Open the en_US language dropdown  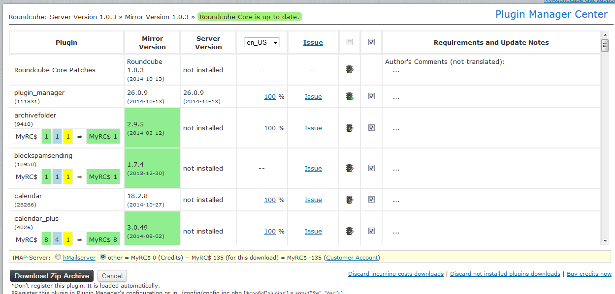[x=262, y=42]
